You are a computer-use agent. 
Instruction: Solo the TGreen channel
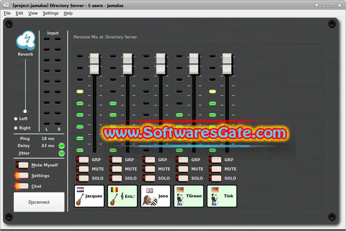point(182,178)
